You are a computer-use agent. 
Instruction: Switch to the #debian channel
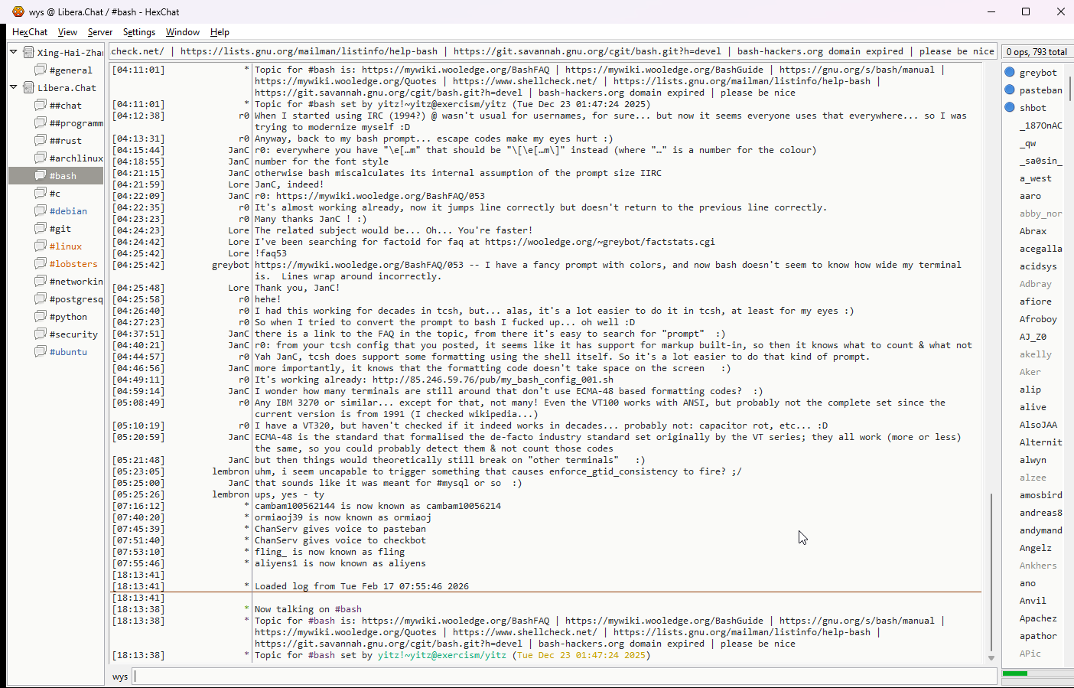(68, 211)
